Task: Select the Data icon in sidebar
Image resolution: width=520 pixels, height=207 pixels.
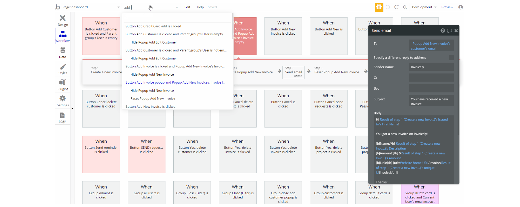Action: 63,50
